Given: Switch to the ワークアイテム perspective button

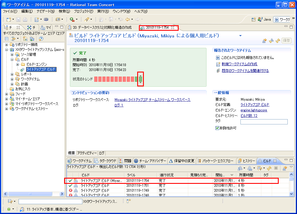Looking at the screenshot, I should tap(282, 19).
